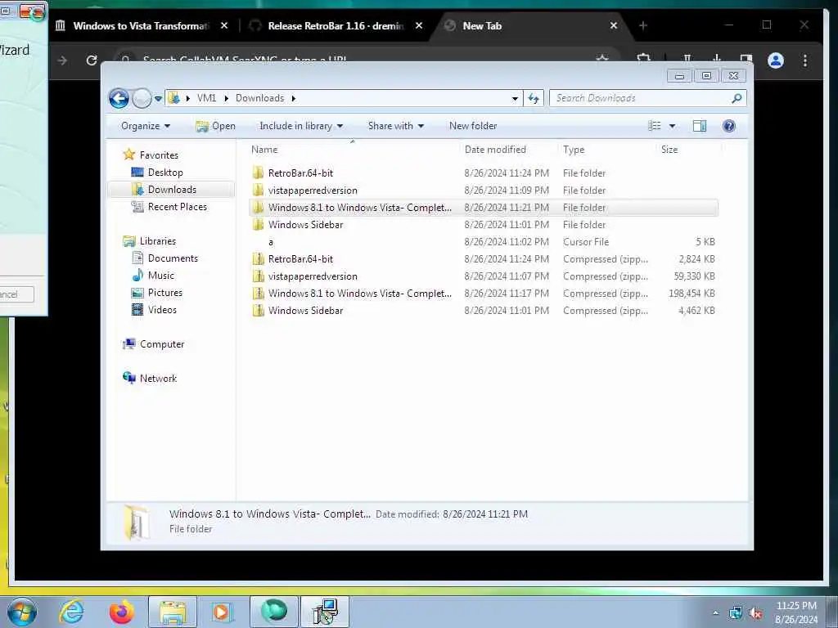Screen dimensions: 838x628
Task: Expand the Share with menu
Action: click(395, 126)
